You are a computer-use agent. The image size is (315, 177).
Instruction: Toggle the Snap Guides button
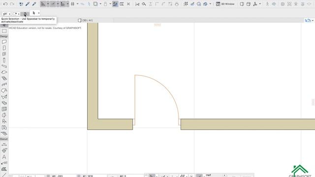click(53, 4)
